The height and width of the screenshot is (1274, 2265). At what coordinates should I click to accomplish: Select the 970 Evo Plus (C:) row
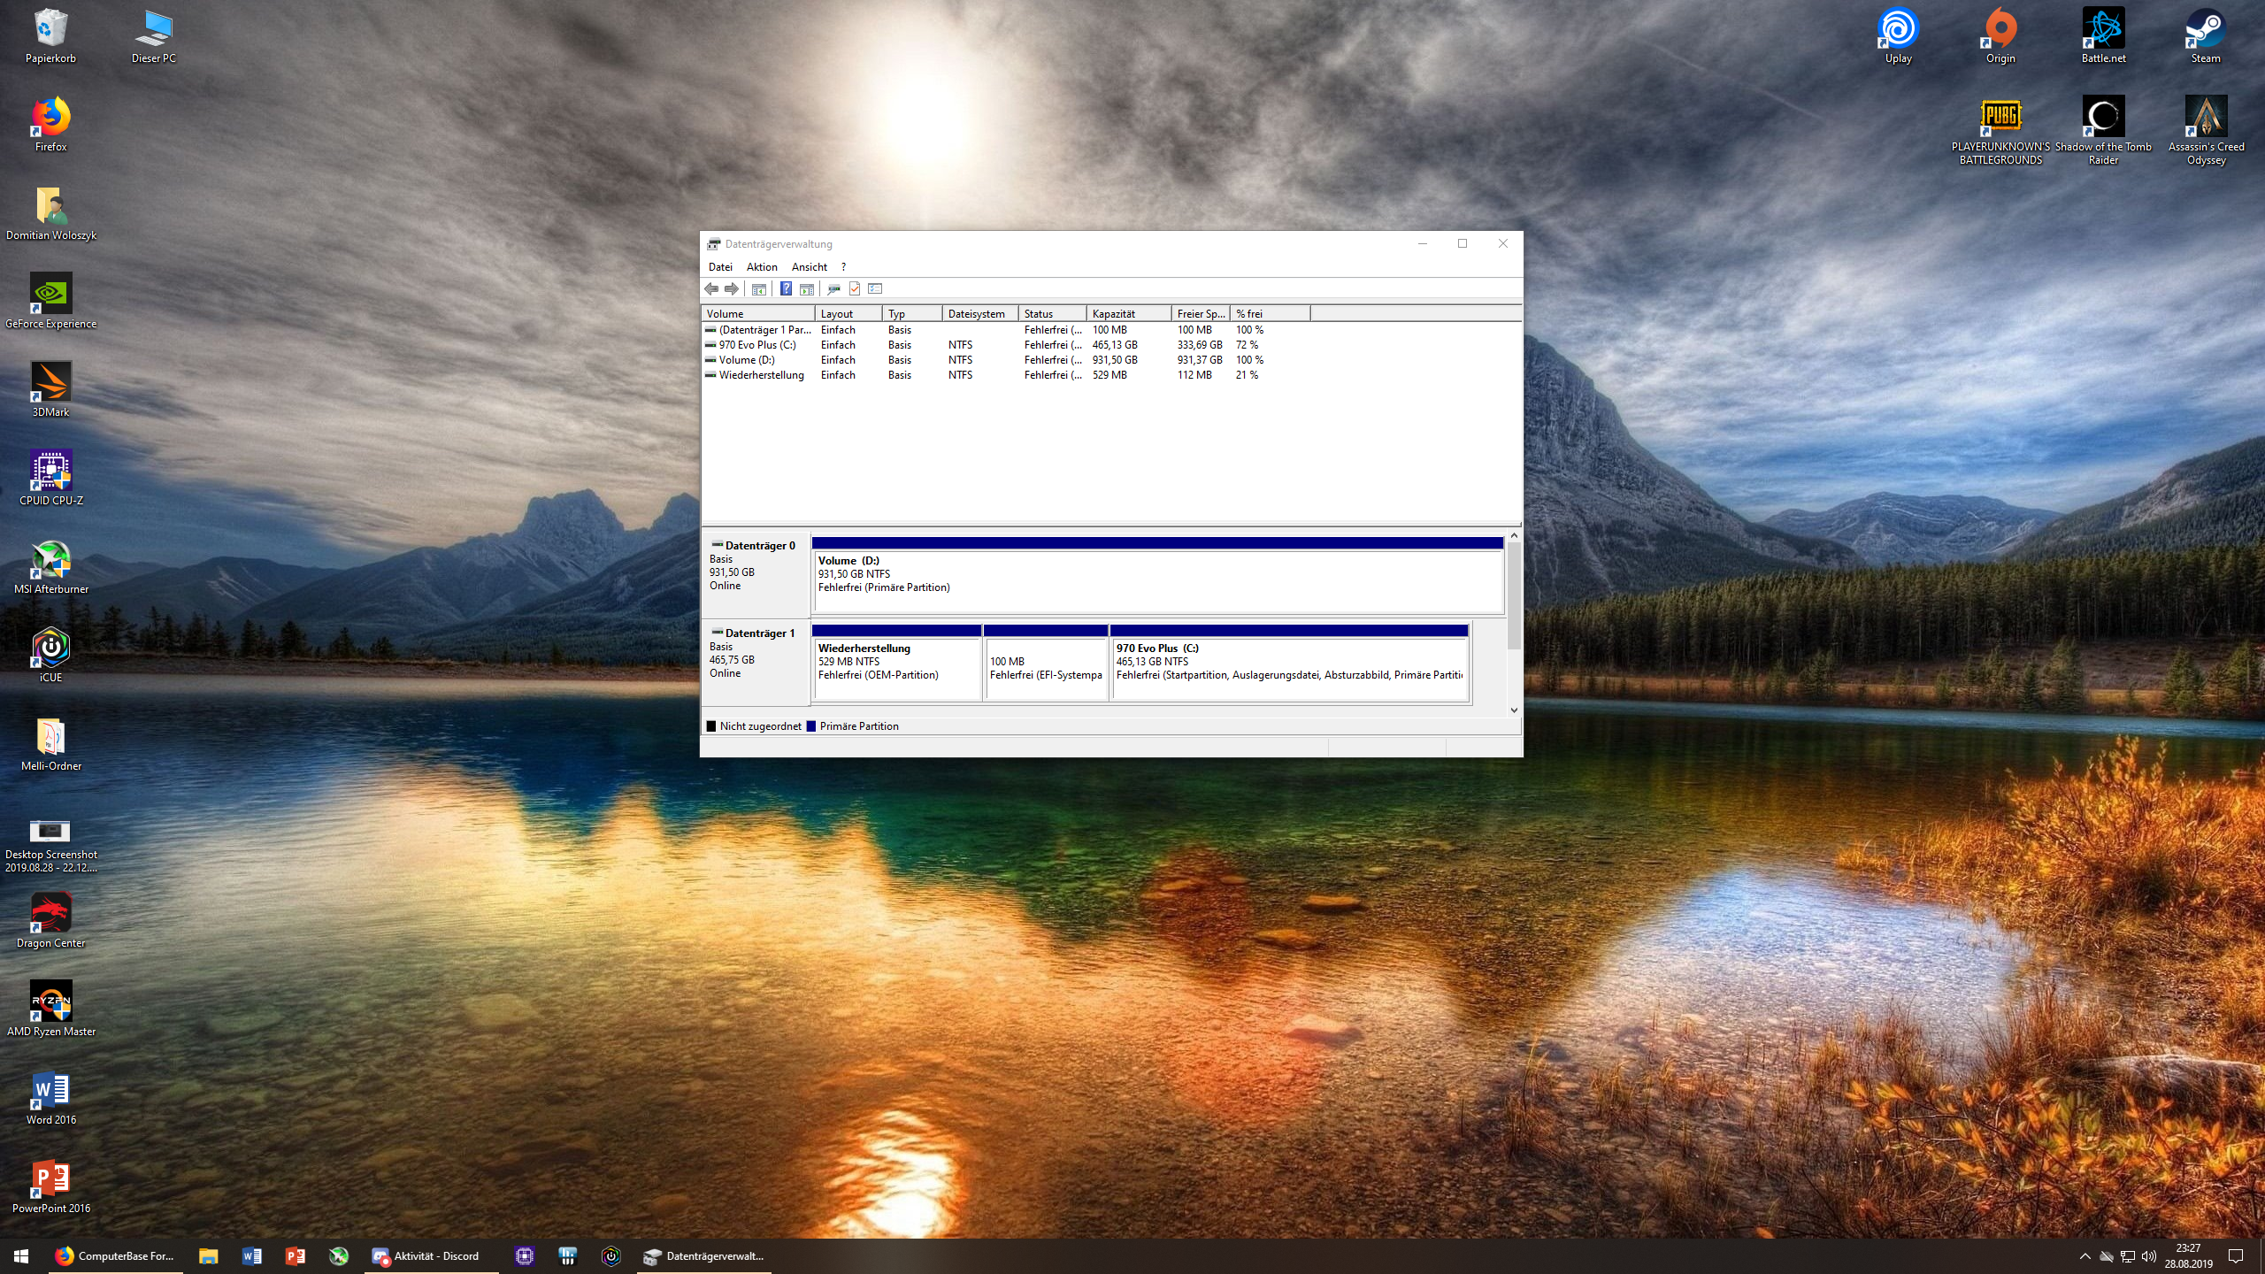(x=757, y=345)
